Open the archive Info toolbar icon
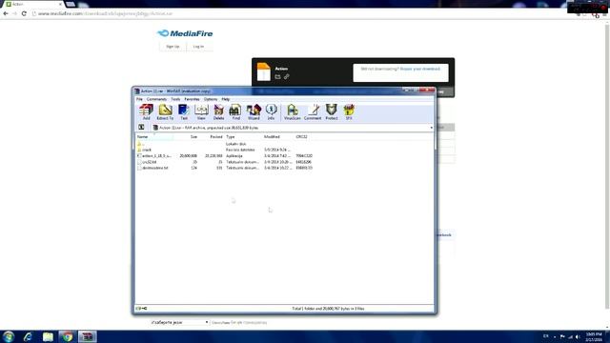 click(271, 112)
